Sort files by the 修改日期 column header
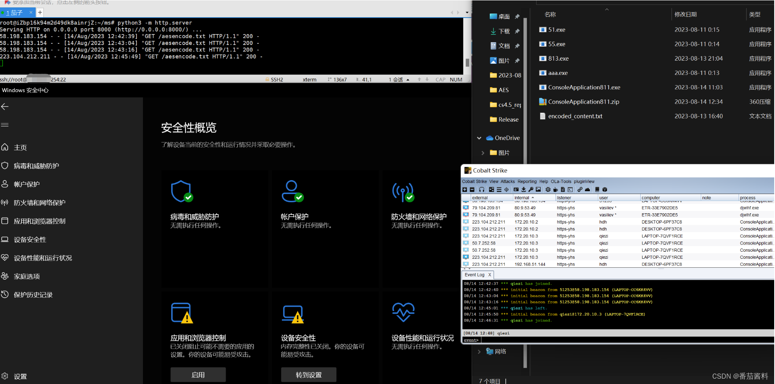This screenshot has height=384, width=775. (686, 14)
